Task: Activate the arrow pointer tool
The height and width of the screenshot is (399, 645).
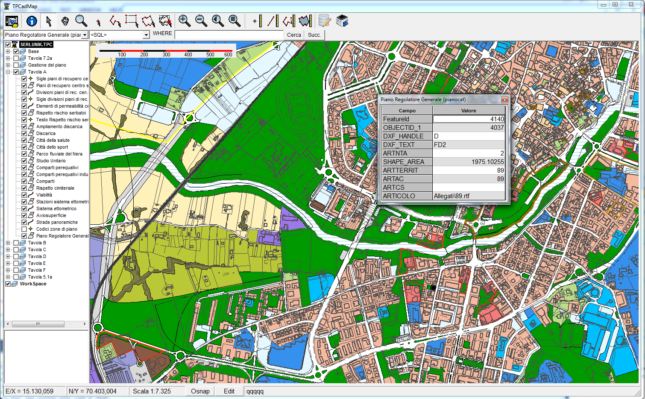Action: click(49, 21)
